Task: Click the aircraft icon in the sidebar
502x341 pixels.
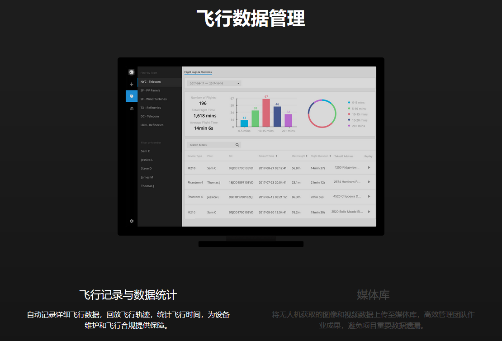Action: (x=132, y=84)
